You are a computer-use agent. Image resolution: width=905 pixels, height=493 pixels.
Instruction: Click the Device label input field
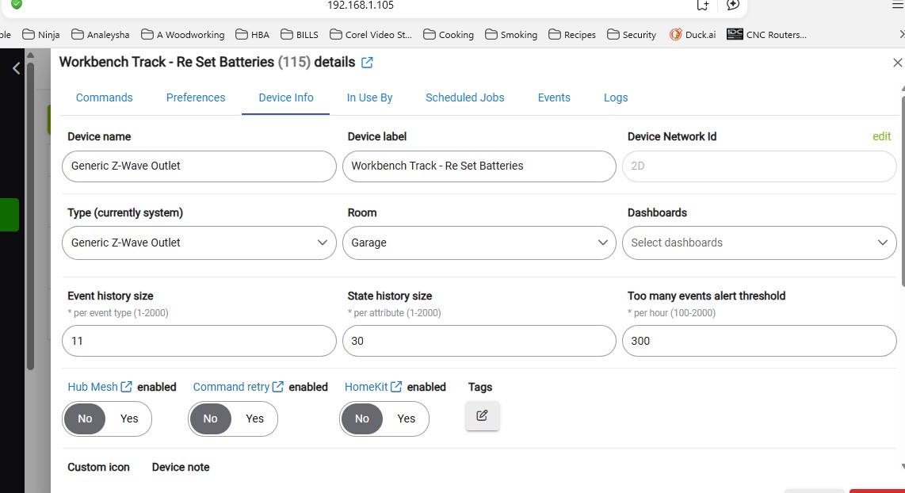click(x=479, y=166)
